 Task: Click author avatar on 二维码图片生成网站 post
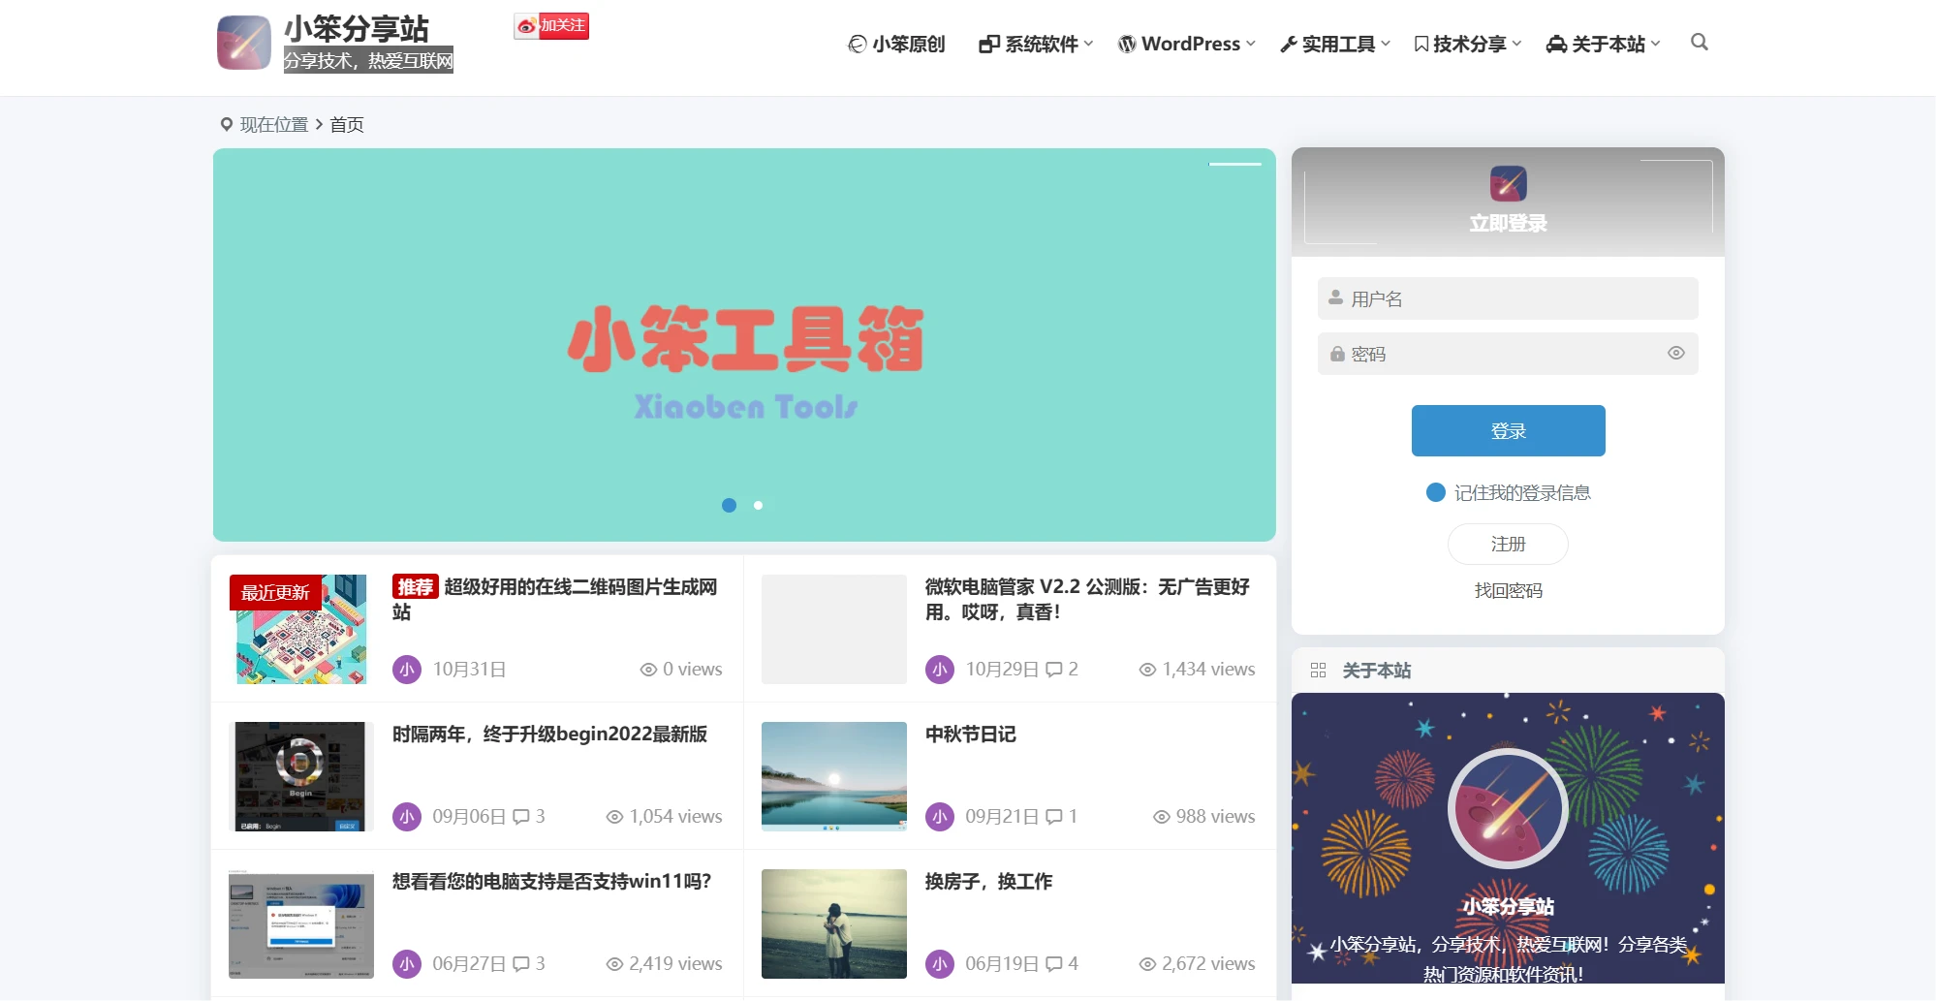pos(407,670)
